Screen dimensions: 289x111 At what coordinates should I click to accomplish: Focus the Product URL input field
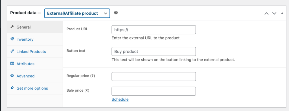point(154,30)
